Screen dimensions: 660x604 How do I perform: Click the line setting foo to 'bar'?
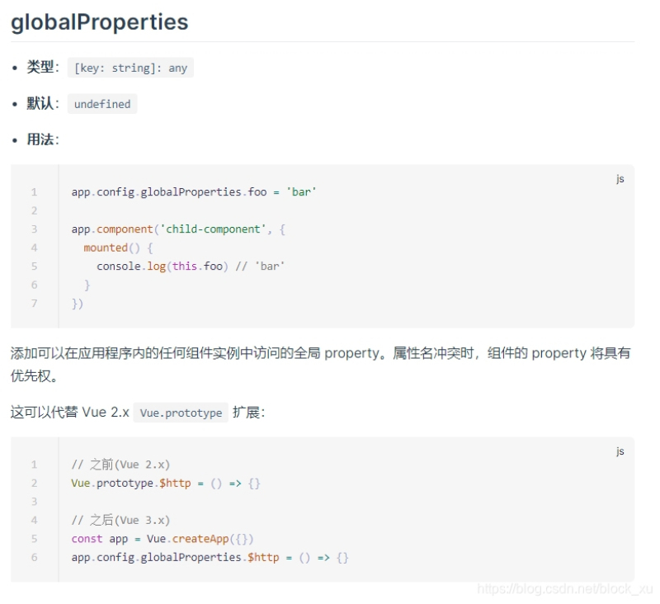[194, 192]
